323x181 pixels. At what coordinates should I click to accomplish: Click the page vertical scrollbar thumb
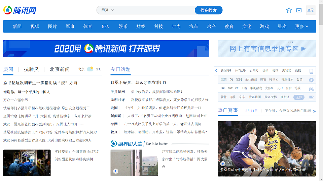click(321, 15)
